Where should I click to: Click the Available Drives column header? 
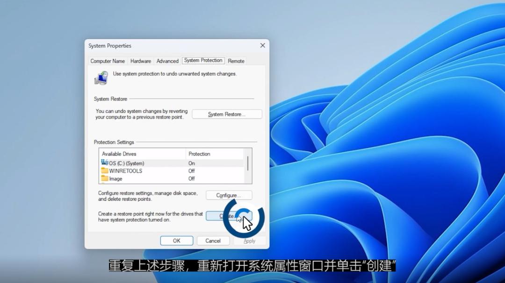click(x=122, y=154)
